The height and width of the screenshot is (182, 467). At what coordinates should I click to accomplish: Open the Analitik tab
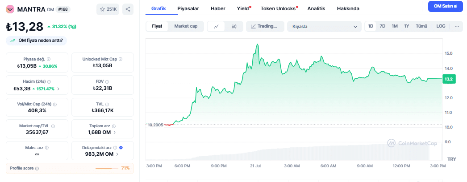point(316,8)
